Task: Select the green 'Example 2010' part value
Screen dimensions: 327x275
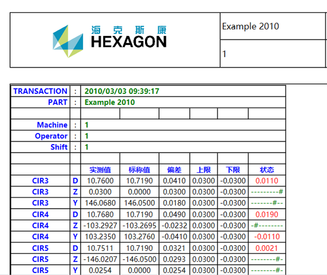Action: [109, 102]
